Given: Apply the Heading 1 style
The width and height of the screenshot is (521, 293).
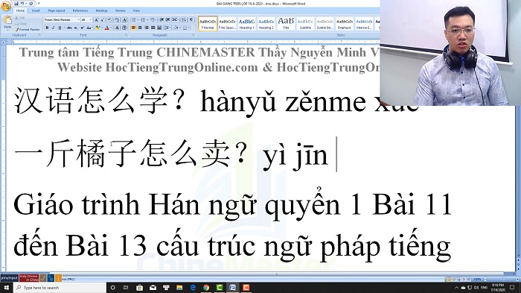Looking at the screenshot, I should [246, 24].
